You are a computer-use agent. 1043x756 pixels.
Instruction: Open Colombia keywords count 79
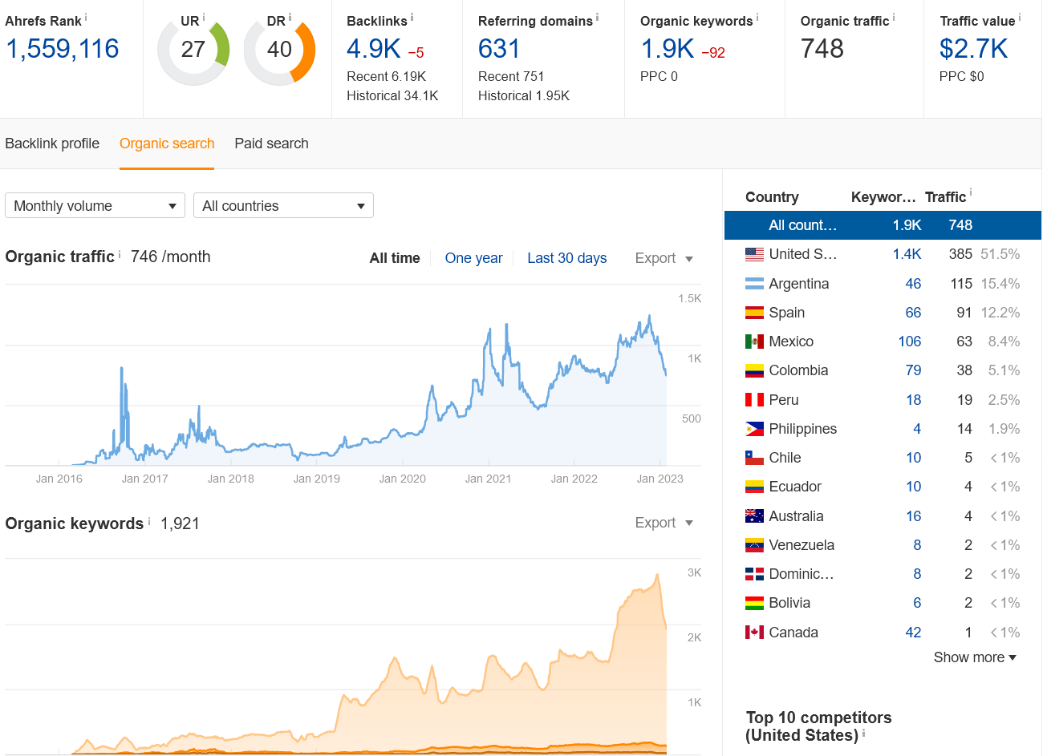(913, 370)
